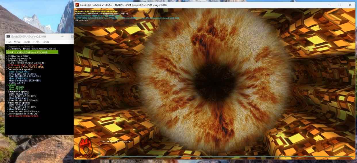Screen dimensions: 357x163
Task: Open the Links menu in GPU Shark
Action: point(46,42)
